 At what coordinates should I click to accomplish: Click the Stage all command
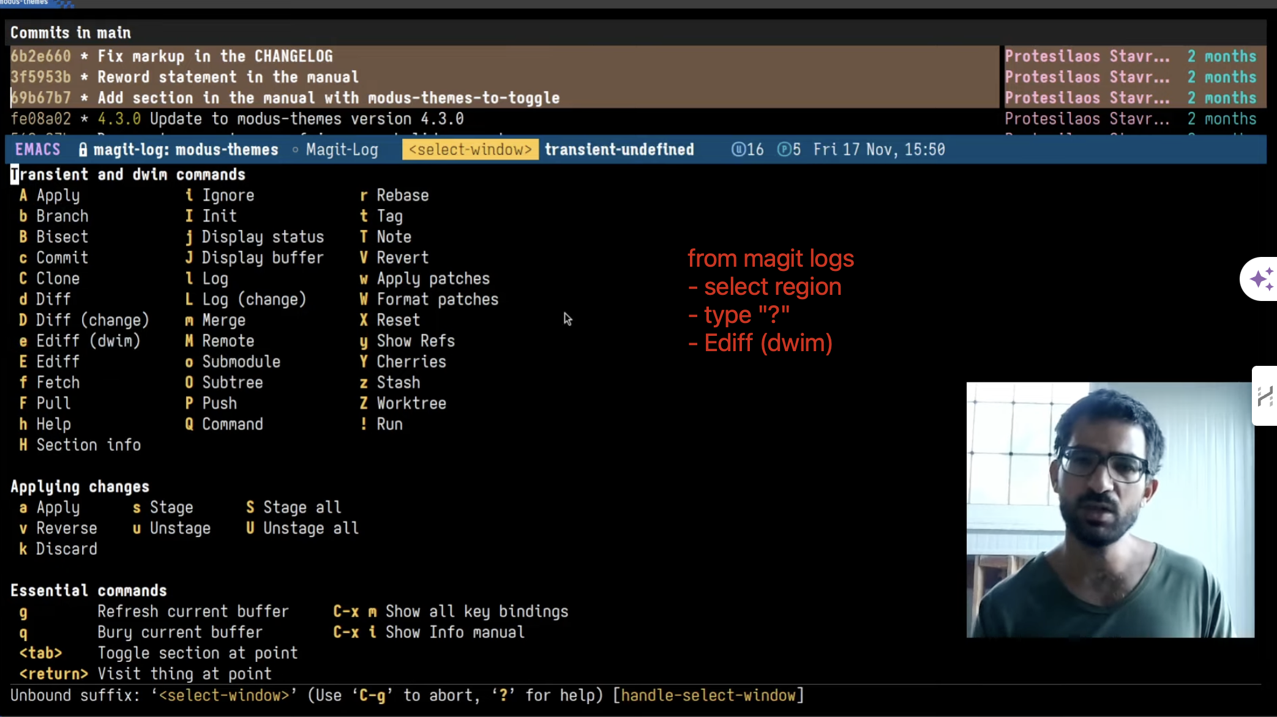[x=302, y=508]
